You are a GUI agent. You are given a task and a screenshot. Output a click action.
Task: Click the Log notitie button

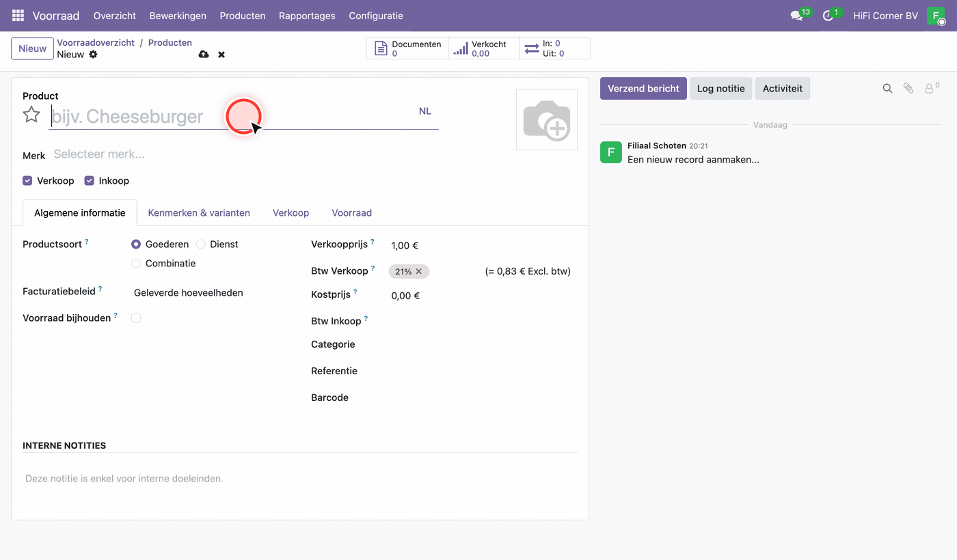[x=720, y=89]
